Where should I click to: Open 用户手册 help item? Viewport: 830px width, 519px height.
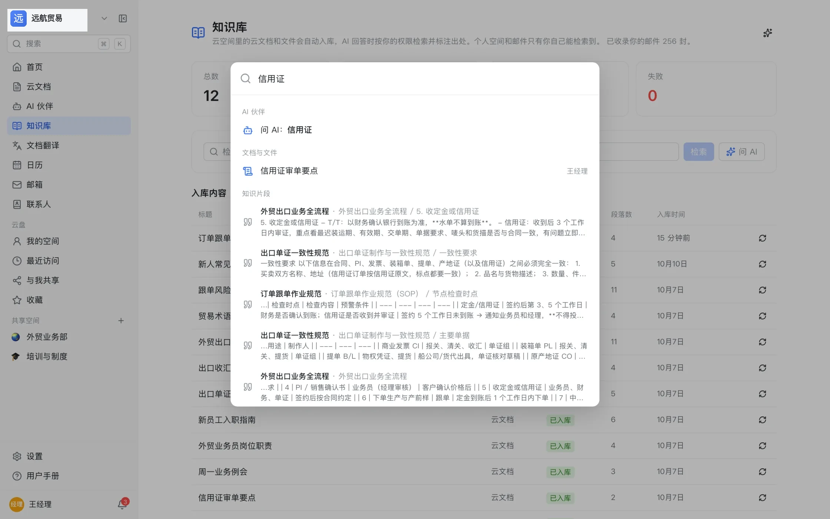(69, 476)
